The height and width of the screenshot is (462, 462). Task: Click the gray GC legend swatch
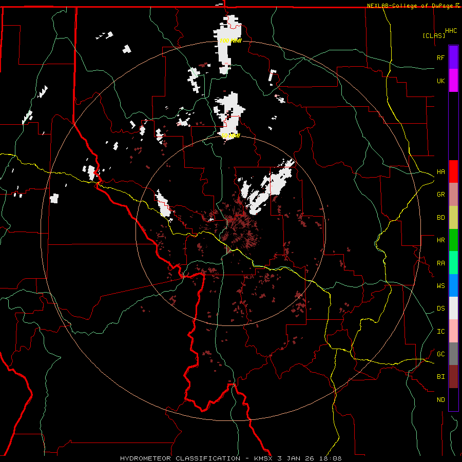(453, 354)
